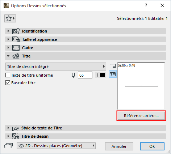The image size is (171, 154).
Task: Confirm with the OK button
Action: 152,146
